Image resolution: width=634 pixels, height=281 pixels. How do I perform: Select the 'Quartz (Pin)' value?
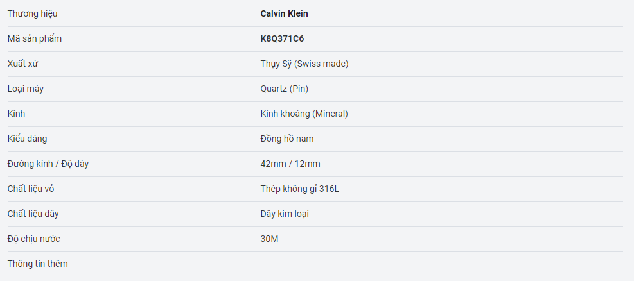(288, 89)
